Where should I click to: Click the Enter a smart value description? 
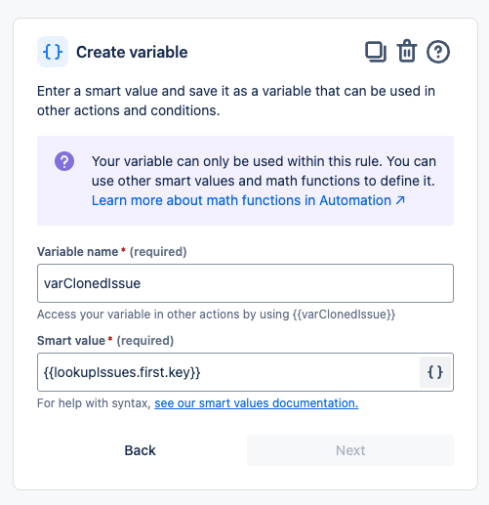coord(236,101)
